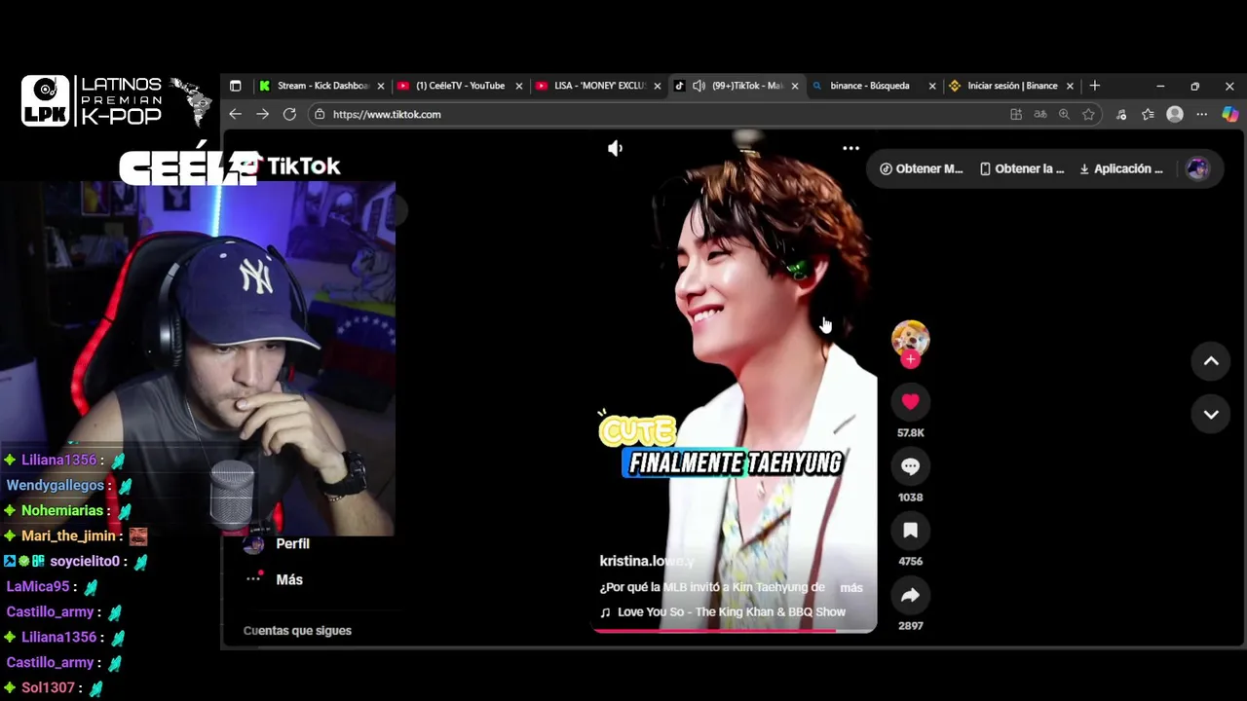Open the favorites list icon
The height and width of the screenshot is (701, 1247).
tap(1148, 114)
